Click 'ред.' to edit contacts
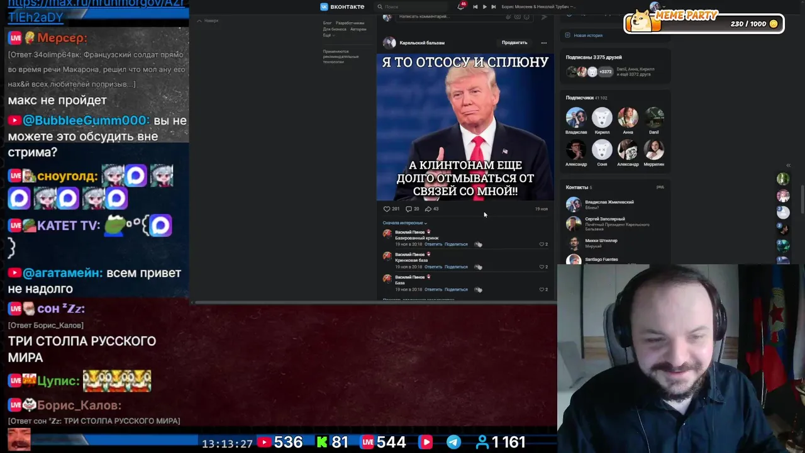805x453 pixels. click(660, 187)
